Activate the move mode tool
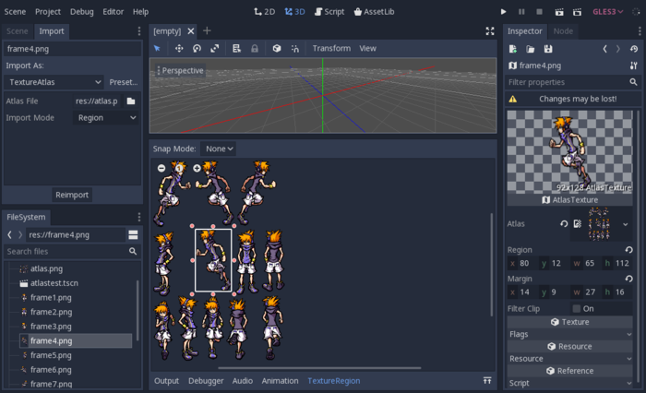The image size is (646, 393). point(179,48)
